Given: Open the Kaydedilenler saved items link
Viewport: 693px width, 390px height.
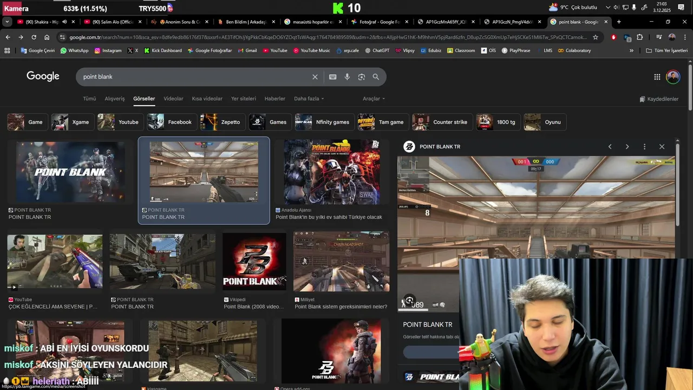Looking at the screenshot, I should 659,99.
